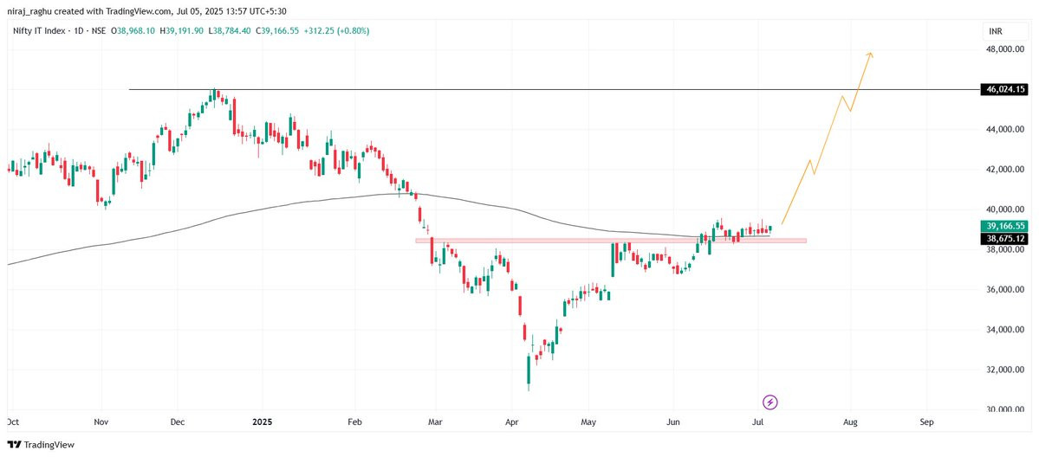Select the 38,675.12 moving average price label

(1005, 238)
